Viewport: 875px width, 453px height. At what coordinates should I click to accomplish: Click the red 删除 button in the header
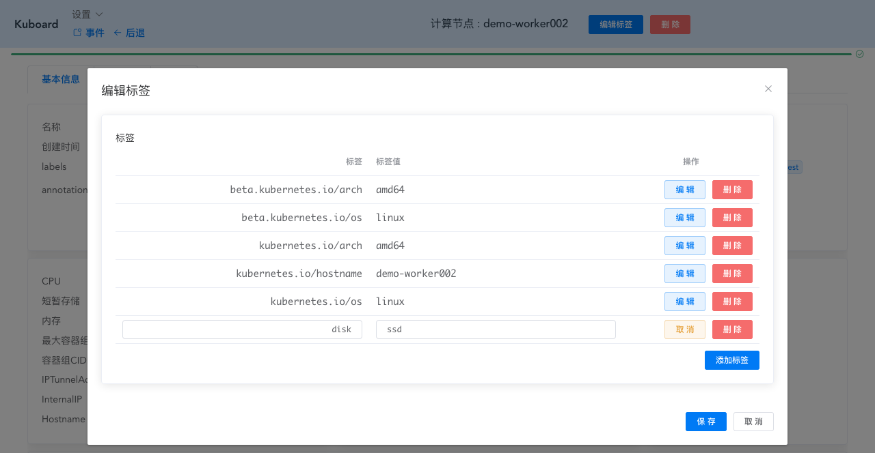click(670, 24)
